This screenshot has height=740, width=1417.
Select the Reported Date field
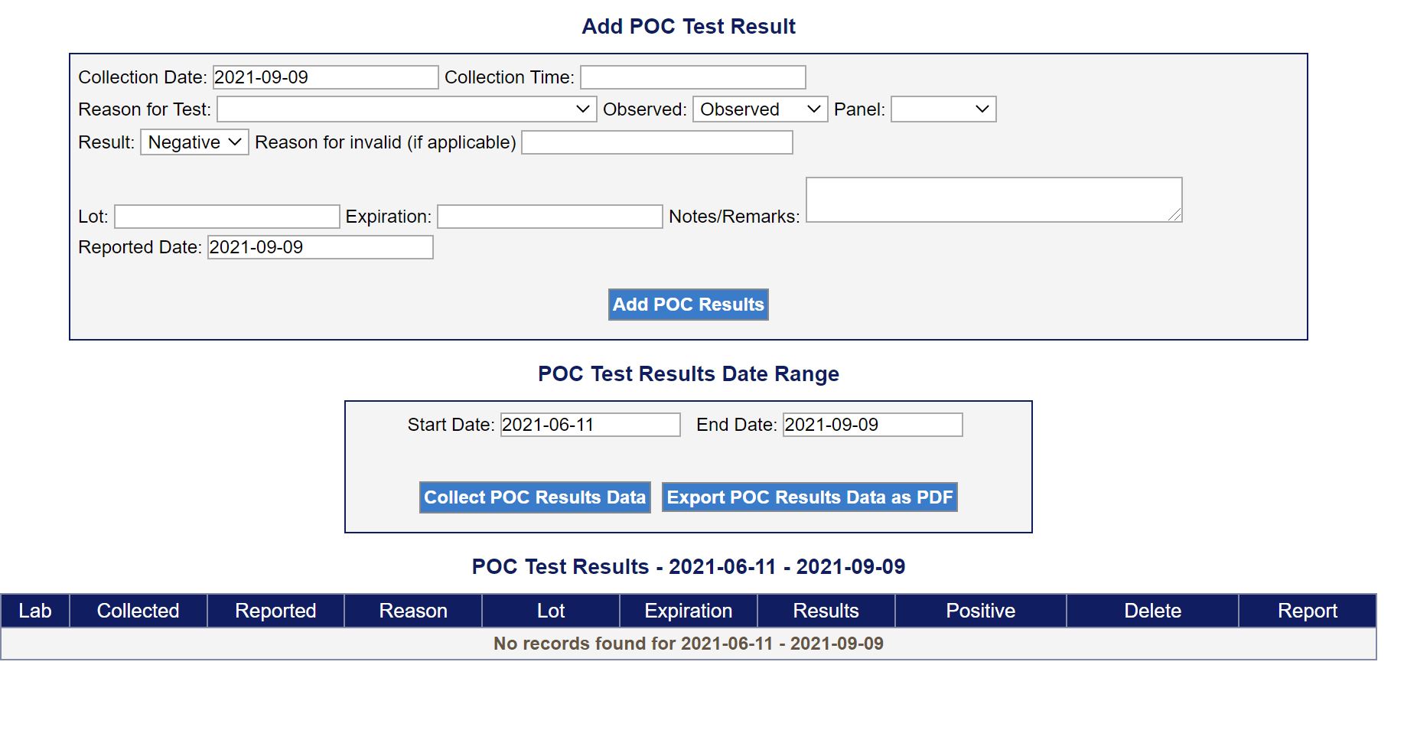pyautogui.click(x=320, y=247)
